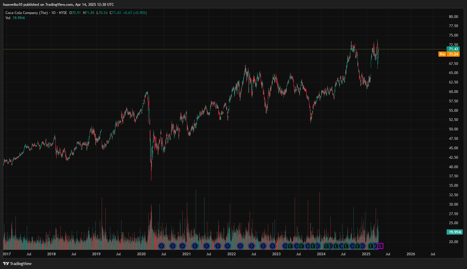The image size is (467, 269).
Task: Click the 2024 time axis label
Action: pos(321,254)
